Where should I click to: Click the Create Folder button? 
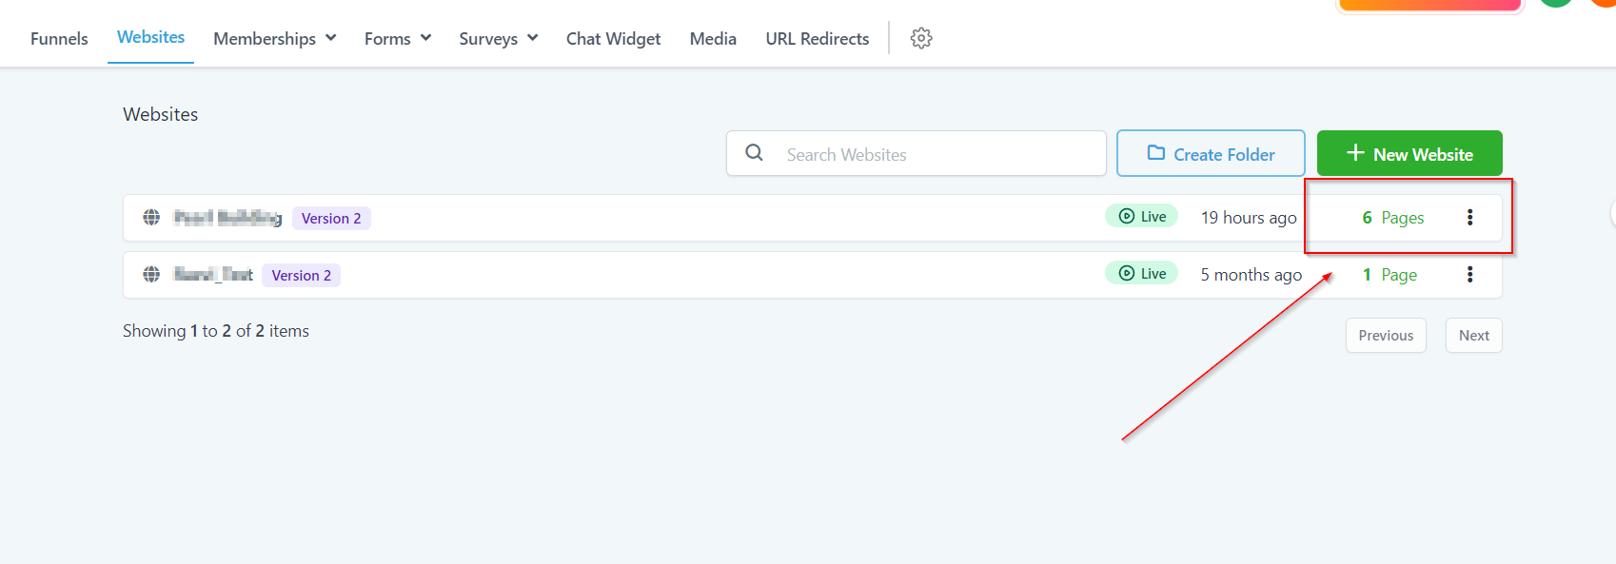[x=1210, y=154]
